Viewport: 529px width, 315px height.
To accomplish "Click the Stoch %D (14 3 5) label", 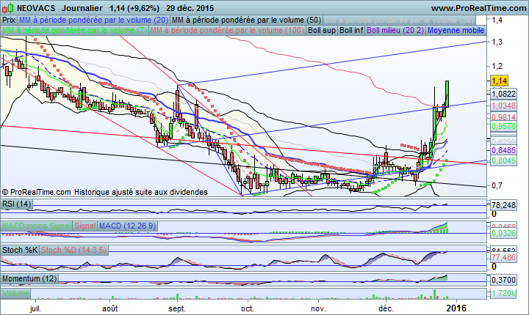I will point(74,250).
